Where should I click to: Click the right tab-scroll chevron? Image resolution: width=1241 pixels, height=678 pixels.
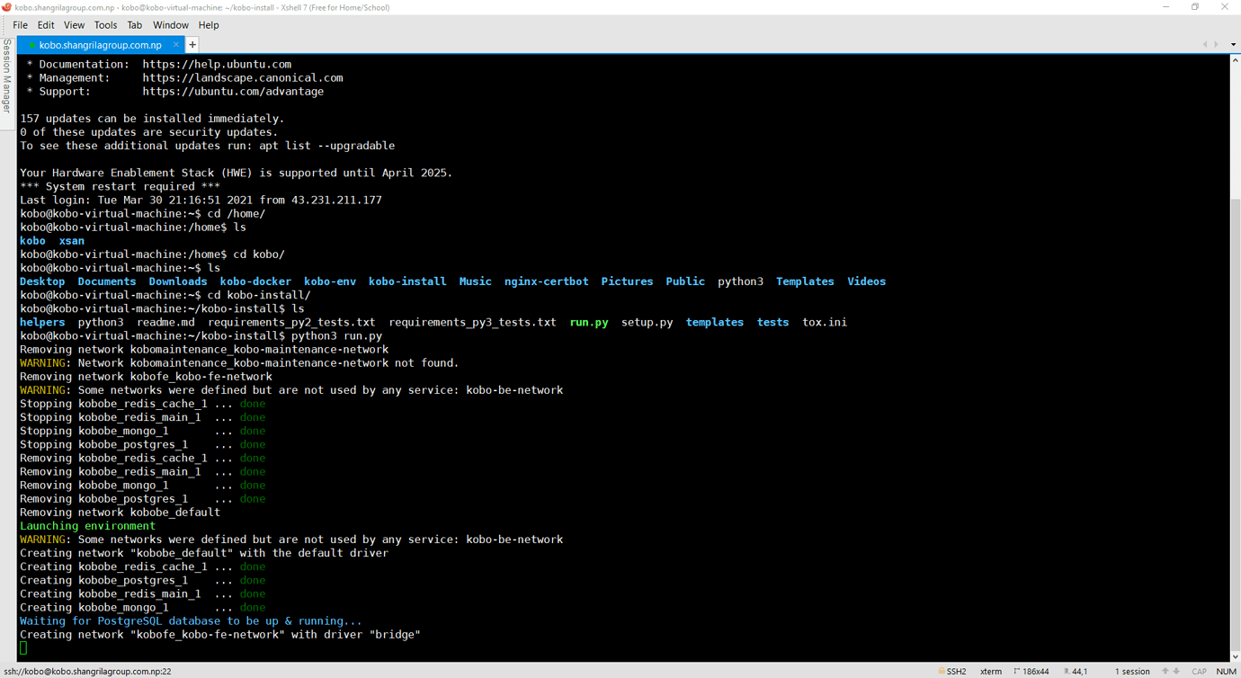(x=1215, y=43)
